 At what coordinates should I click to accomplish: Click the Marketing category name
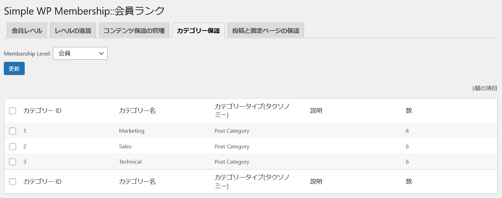(131, 131)
